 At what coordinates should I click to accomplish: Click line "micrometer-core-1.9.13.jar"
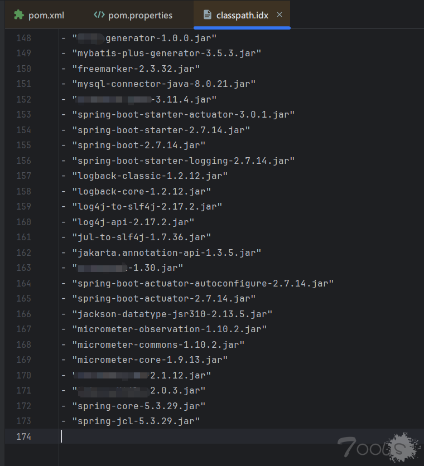[150, 360]
